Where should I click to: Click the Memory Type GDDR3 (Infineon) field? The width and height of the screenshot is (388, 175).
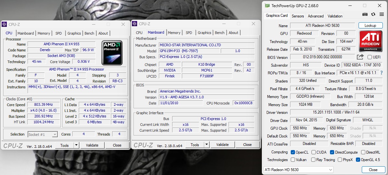pos(310,96)
